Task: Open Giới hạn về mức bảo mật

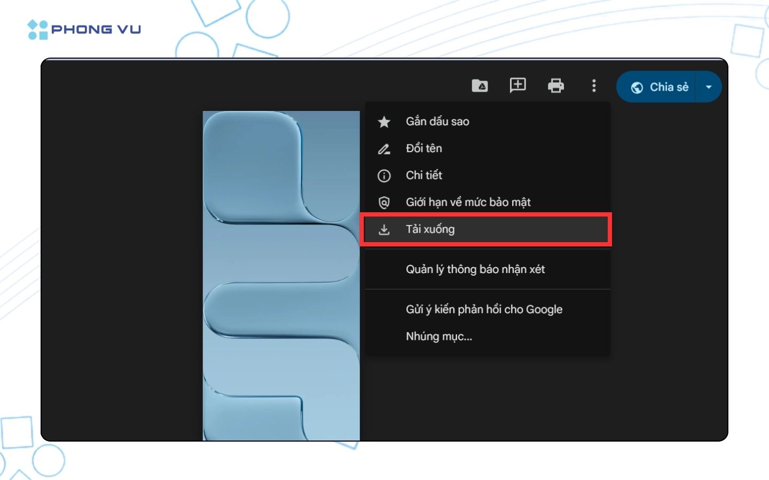Action: [468, 202]
